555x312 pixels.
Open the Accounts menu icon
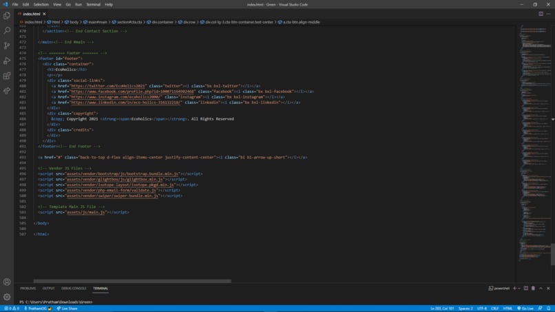click(x=7, y=282)
